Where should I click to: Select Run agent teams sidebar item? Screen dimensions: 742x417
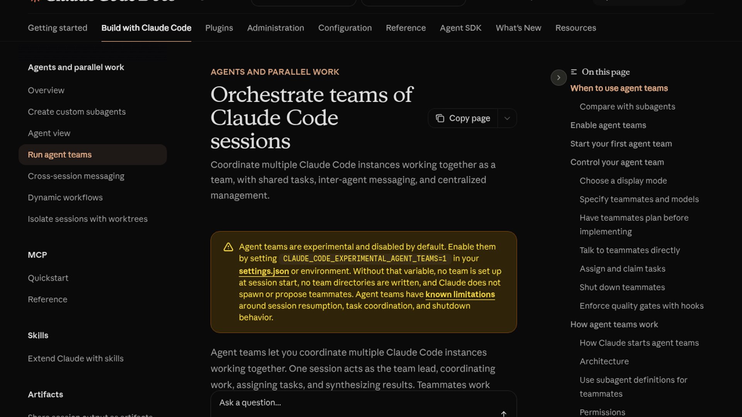coord(93,154)
